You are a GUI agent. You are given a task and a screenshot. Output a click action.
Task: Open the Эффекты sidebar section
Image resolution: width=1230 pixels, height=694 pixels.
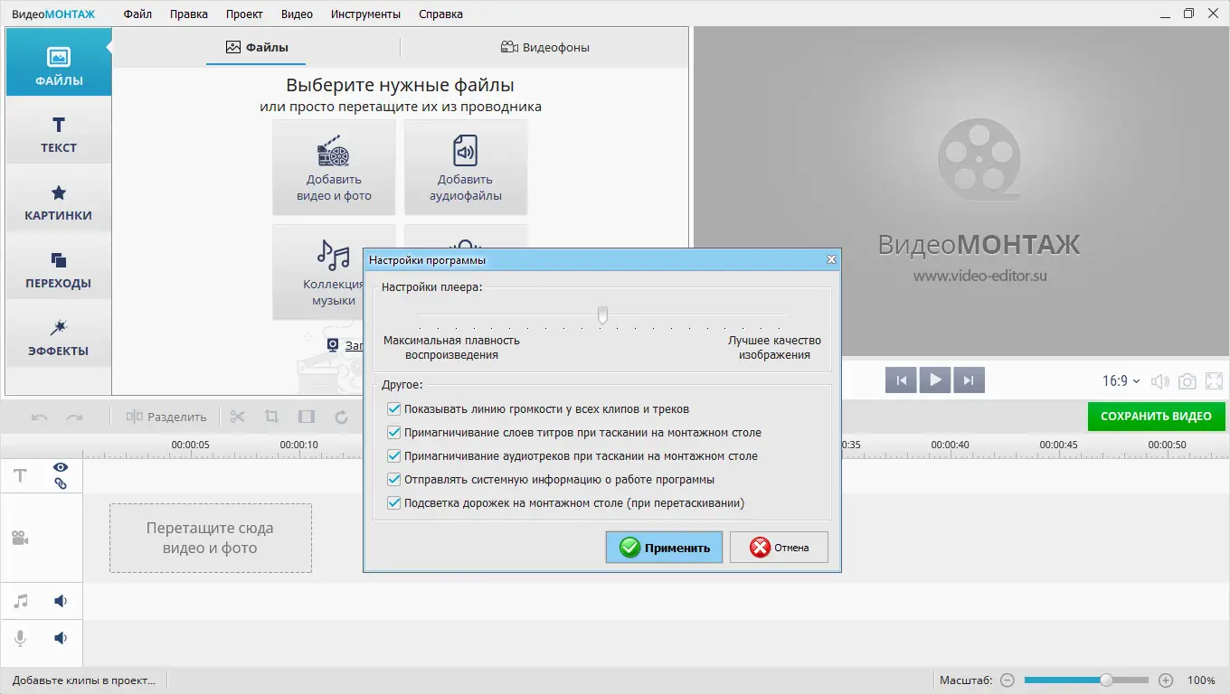click(x=59, y=335)
